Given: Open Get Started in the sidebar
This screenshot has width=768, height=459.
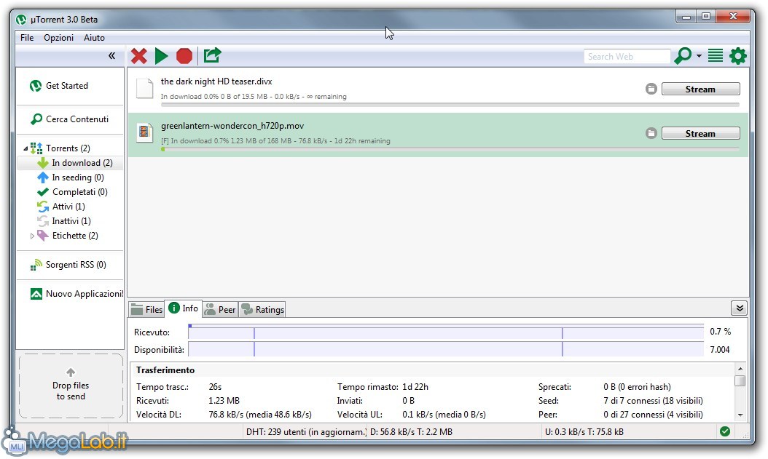Looking at the screenshot, I should coord(66,86).
